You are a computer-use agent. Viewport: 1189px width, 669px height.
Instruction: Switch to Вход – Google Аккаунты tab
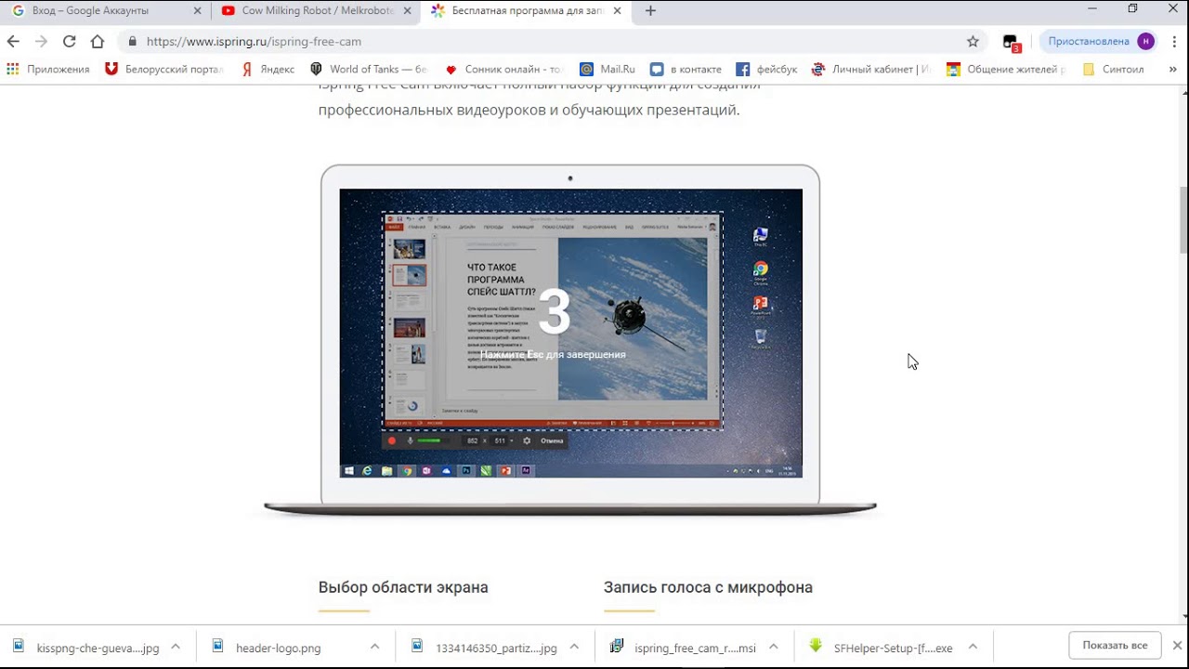pyautogui.click(x=105, y=11)
